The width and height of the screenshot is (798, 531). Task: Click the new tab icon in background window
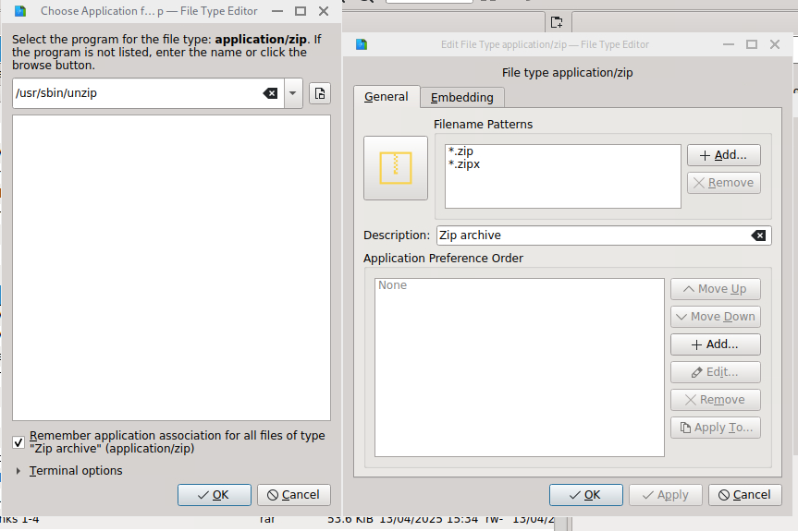[557, 22]
